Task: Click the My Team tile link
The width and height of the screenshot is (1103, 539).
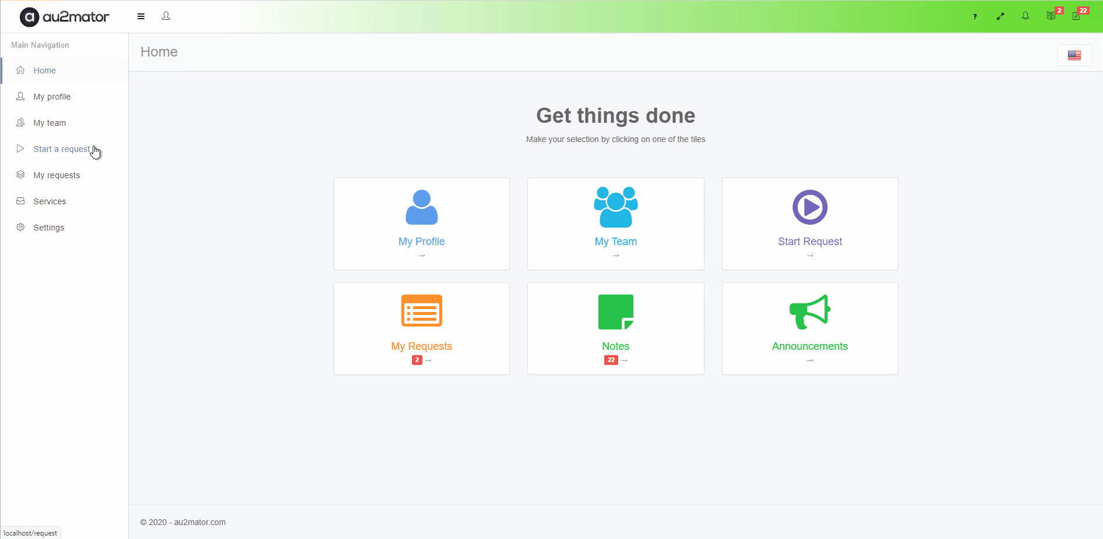Action: point(615,242)
